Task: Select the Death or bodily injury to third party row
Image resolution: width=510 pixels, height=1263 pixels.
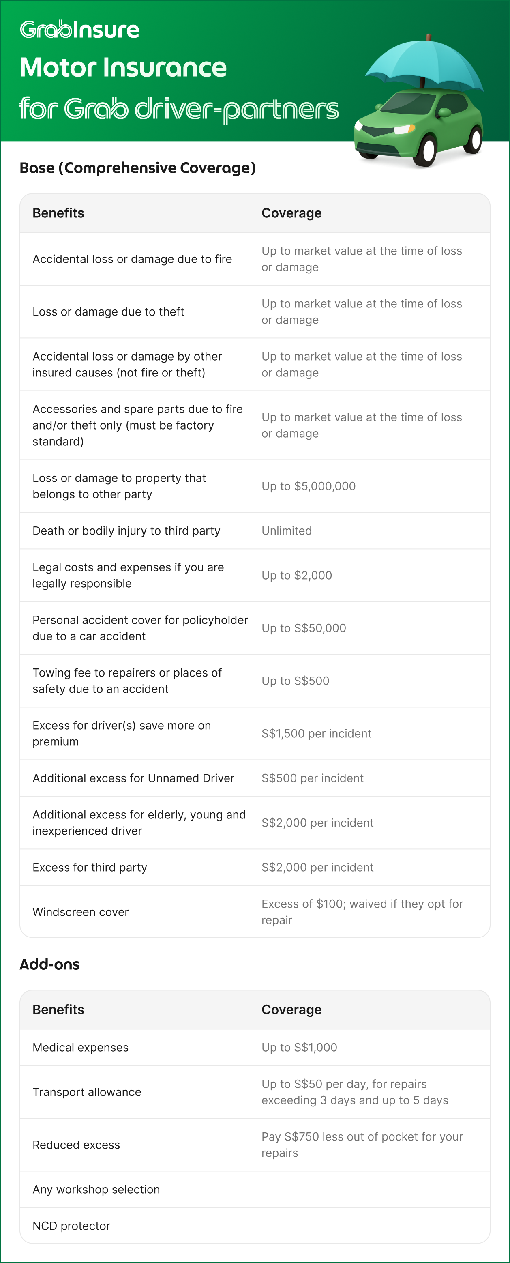Action: (x=255, y=531)
